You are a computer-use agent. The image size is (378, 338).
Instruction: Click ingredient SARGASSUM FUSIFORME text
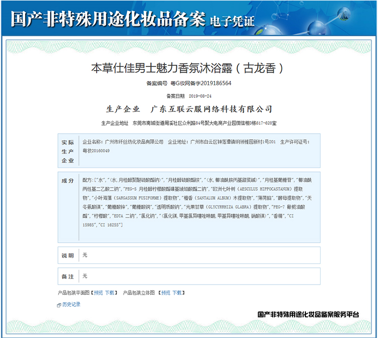[138, 198]
